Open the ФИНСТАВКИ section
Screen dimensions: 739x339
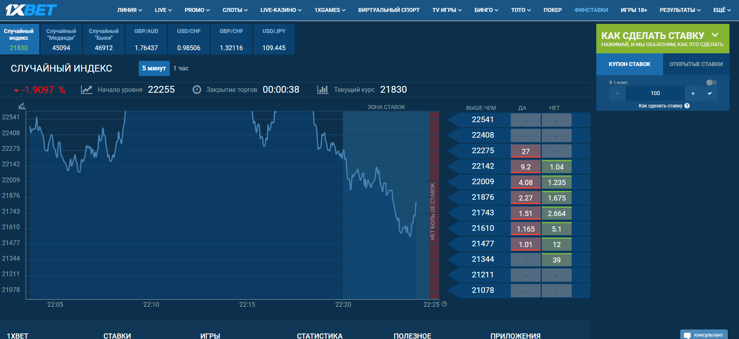click(591, 10)
